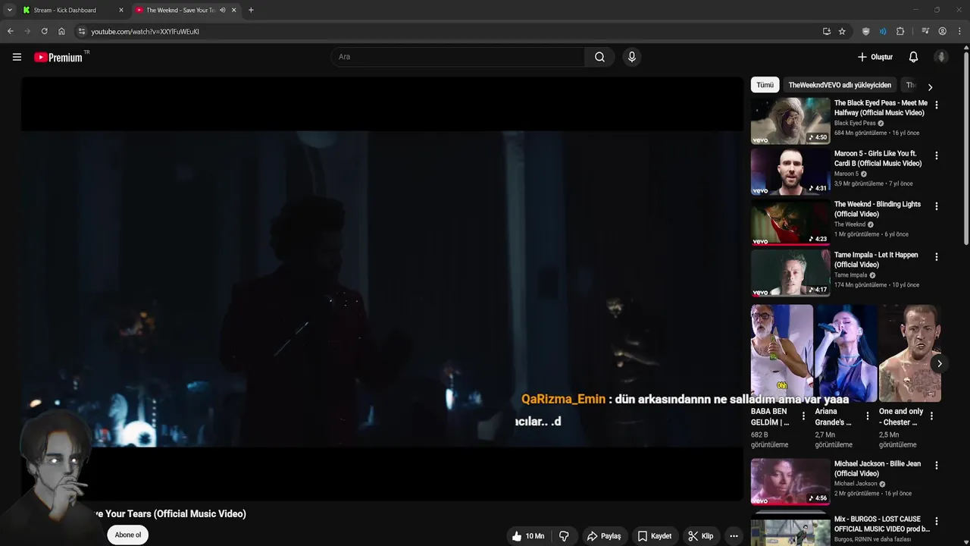The width and height of the screenshot is (970, 546).
Task: Open options for BURGOS mix
Action: coord(937,522)
